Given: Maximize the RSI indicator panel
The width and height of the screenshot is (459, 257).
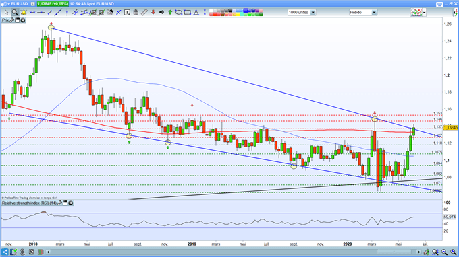Looking at the screenshot, I should point(65,203).
